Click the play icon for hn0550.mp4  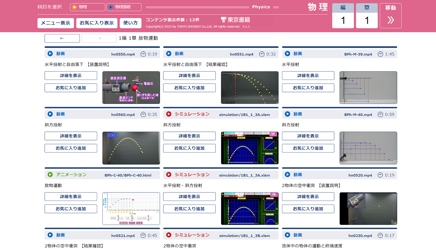[50, 54]
